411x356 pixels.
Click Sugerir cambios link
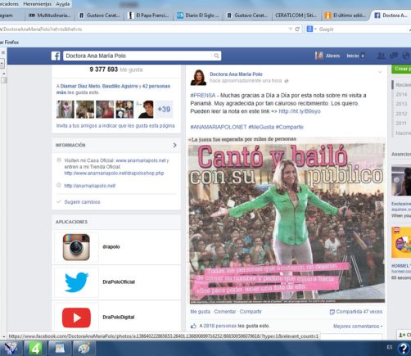pyautogui.click(x=82, y=202)
